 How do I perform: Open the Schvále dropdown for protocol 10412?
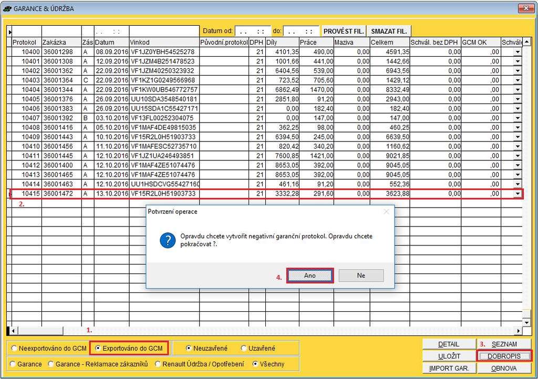pos(518,165)
